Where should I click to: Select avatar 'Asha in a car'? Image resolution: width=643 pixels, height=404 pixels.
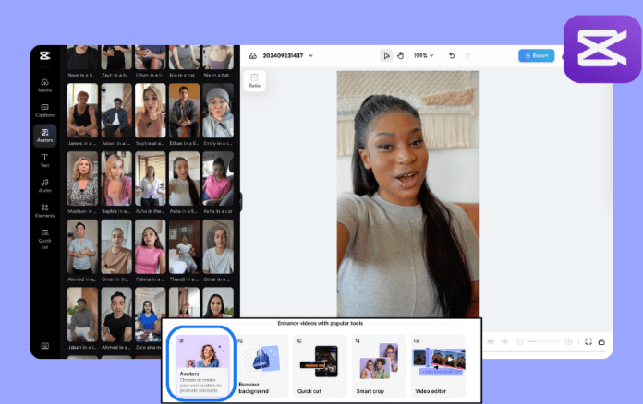(218, 182)
